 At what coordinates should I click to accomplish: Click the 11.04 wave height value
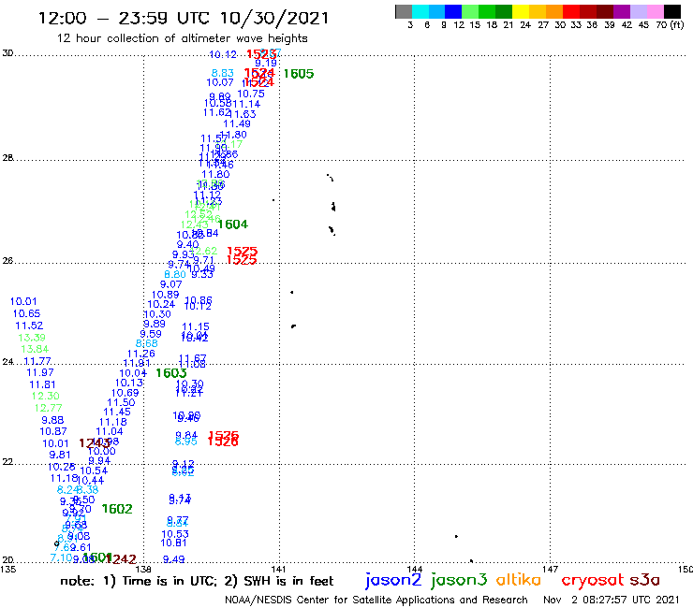tap(110, 432)
